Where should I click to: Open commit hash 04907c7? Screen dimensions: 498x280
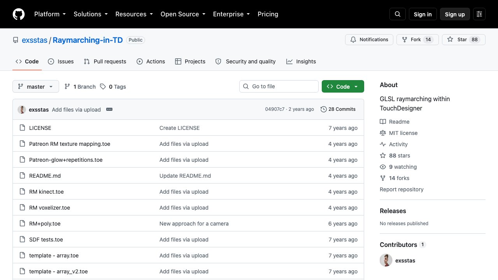[275, 109]
